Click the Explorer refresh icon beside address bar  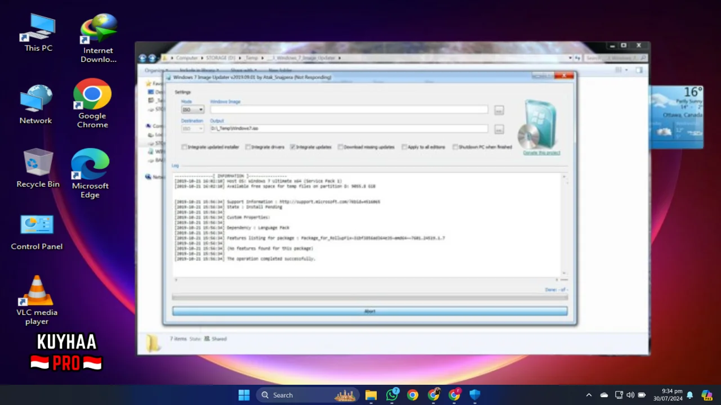(x=578, y=58)
